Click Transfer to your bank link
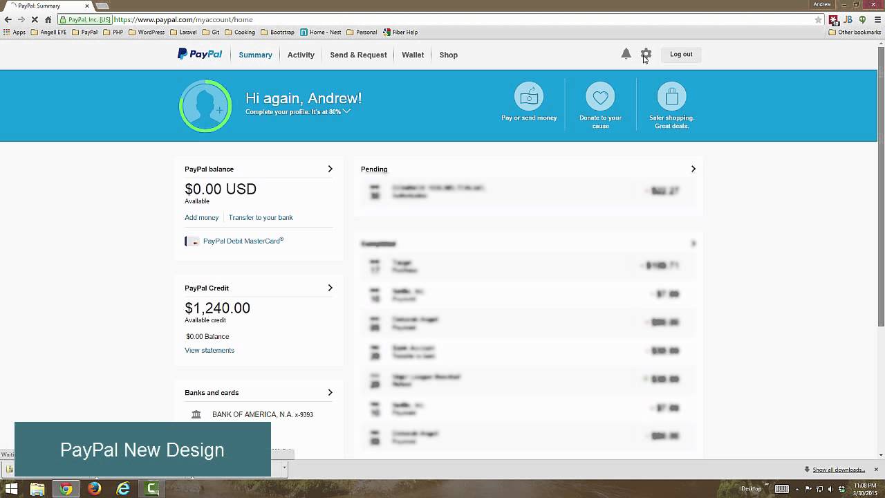The height and width of the screenshot is (498, 885). pos(261,217)
